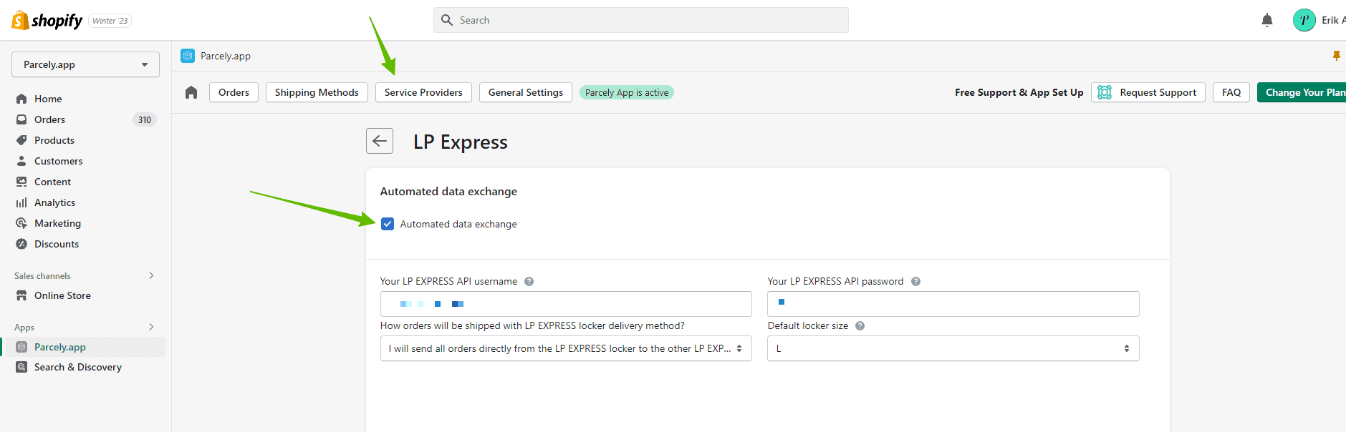Click help icon next to API password
Image resolution: width=1346 pixels, height=432 pixels.
pyautogui.click(x=915, y=282)
